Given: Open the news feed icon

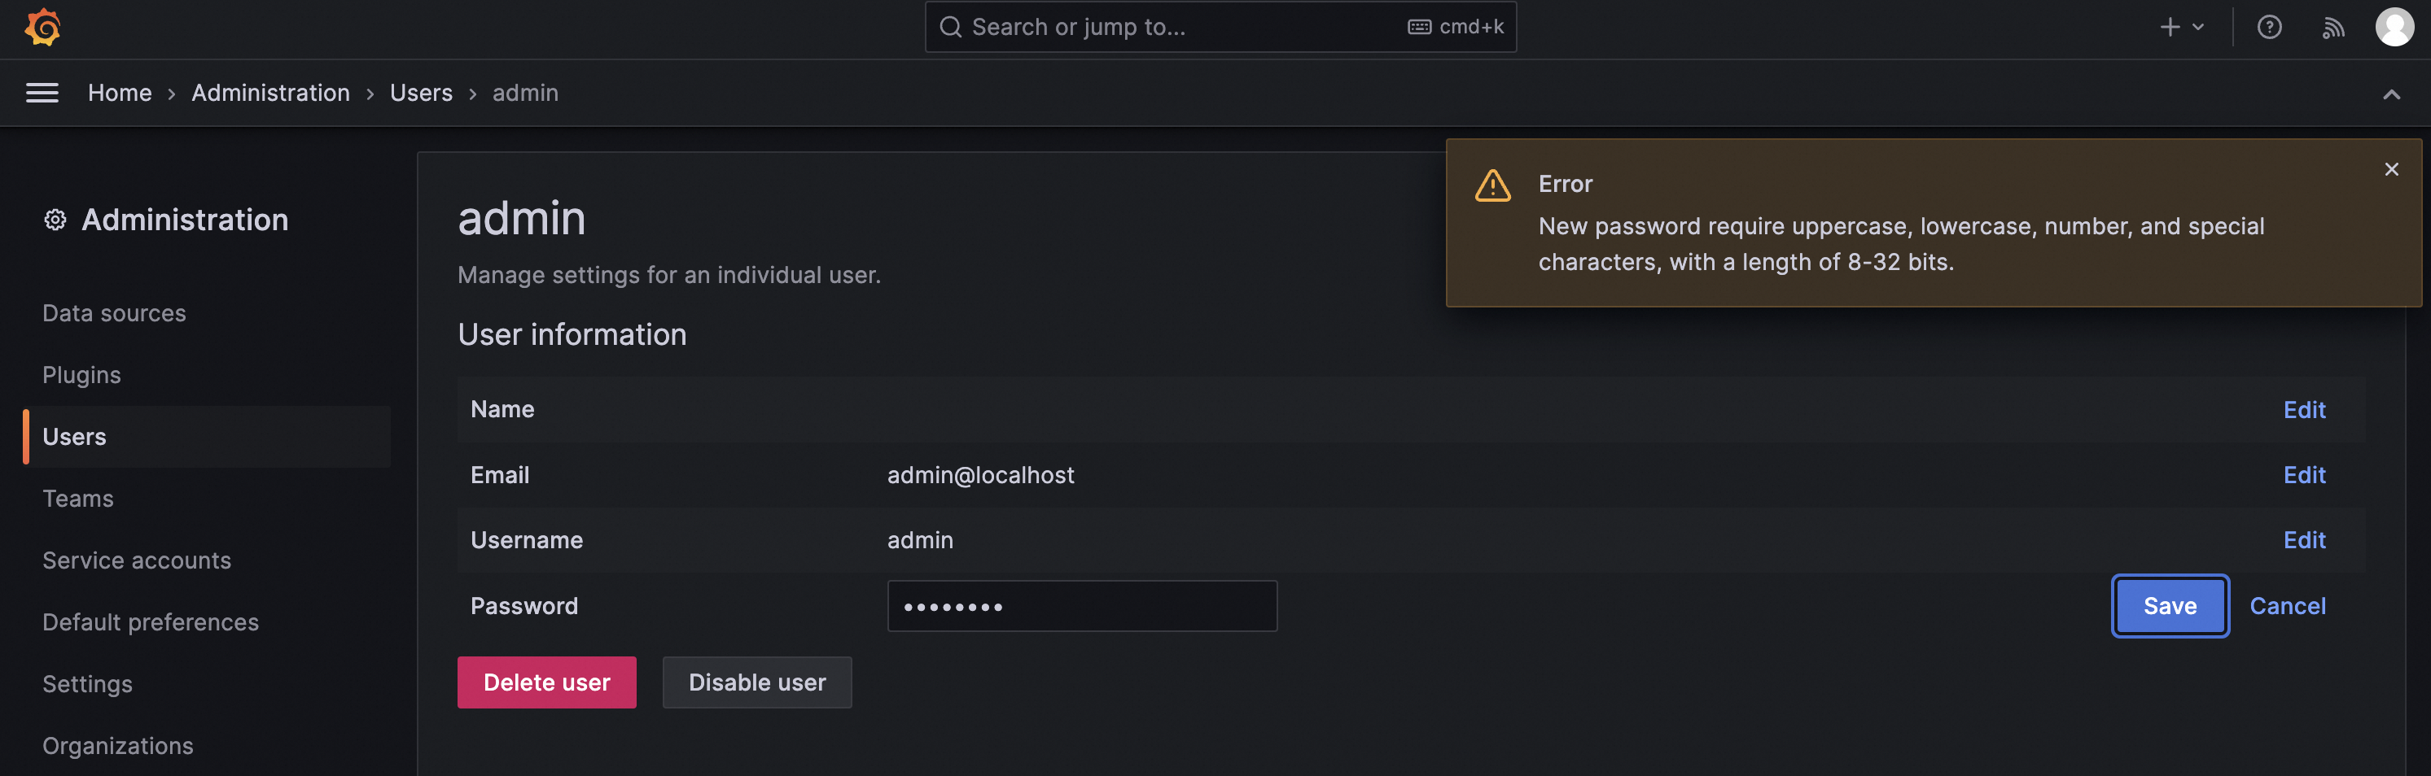Looking at the screenshot, I should (2332, 28).
